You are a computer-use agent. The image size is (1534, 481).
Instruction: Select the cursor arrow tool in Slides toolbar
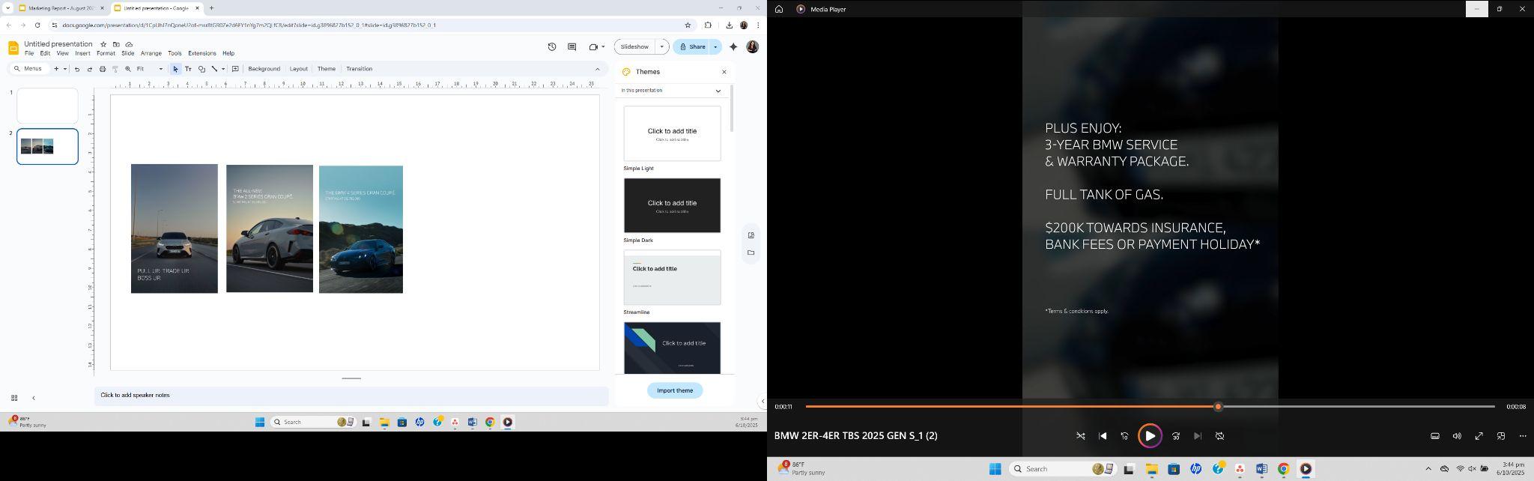(x=175, y=69)
